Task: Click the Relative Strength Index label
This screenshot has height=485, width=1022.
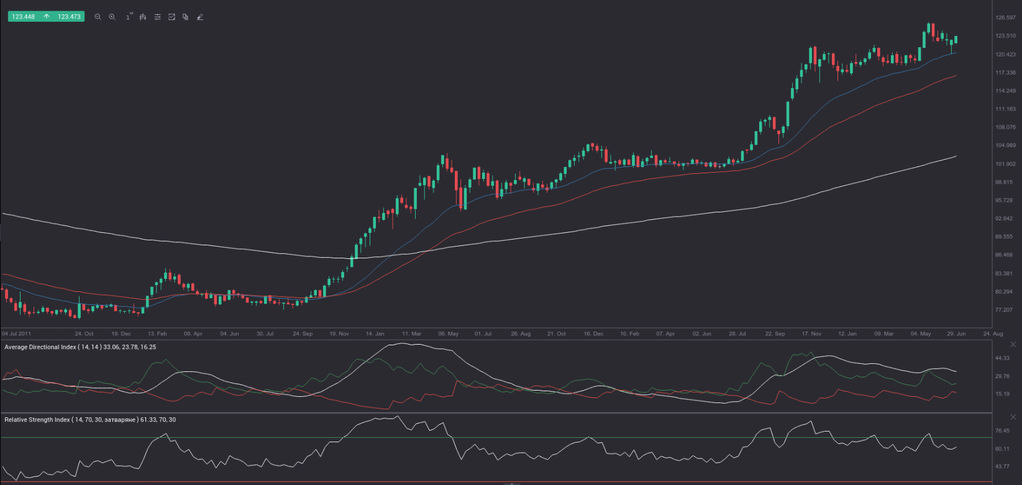Action: pyautogui.click(x=89, y=420)
